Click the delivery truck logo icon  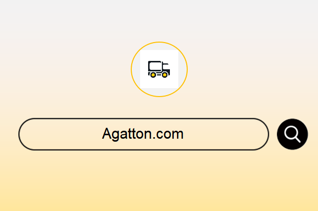click(159, 69)
